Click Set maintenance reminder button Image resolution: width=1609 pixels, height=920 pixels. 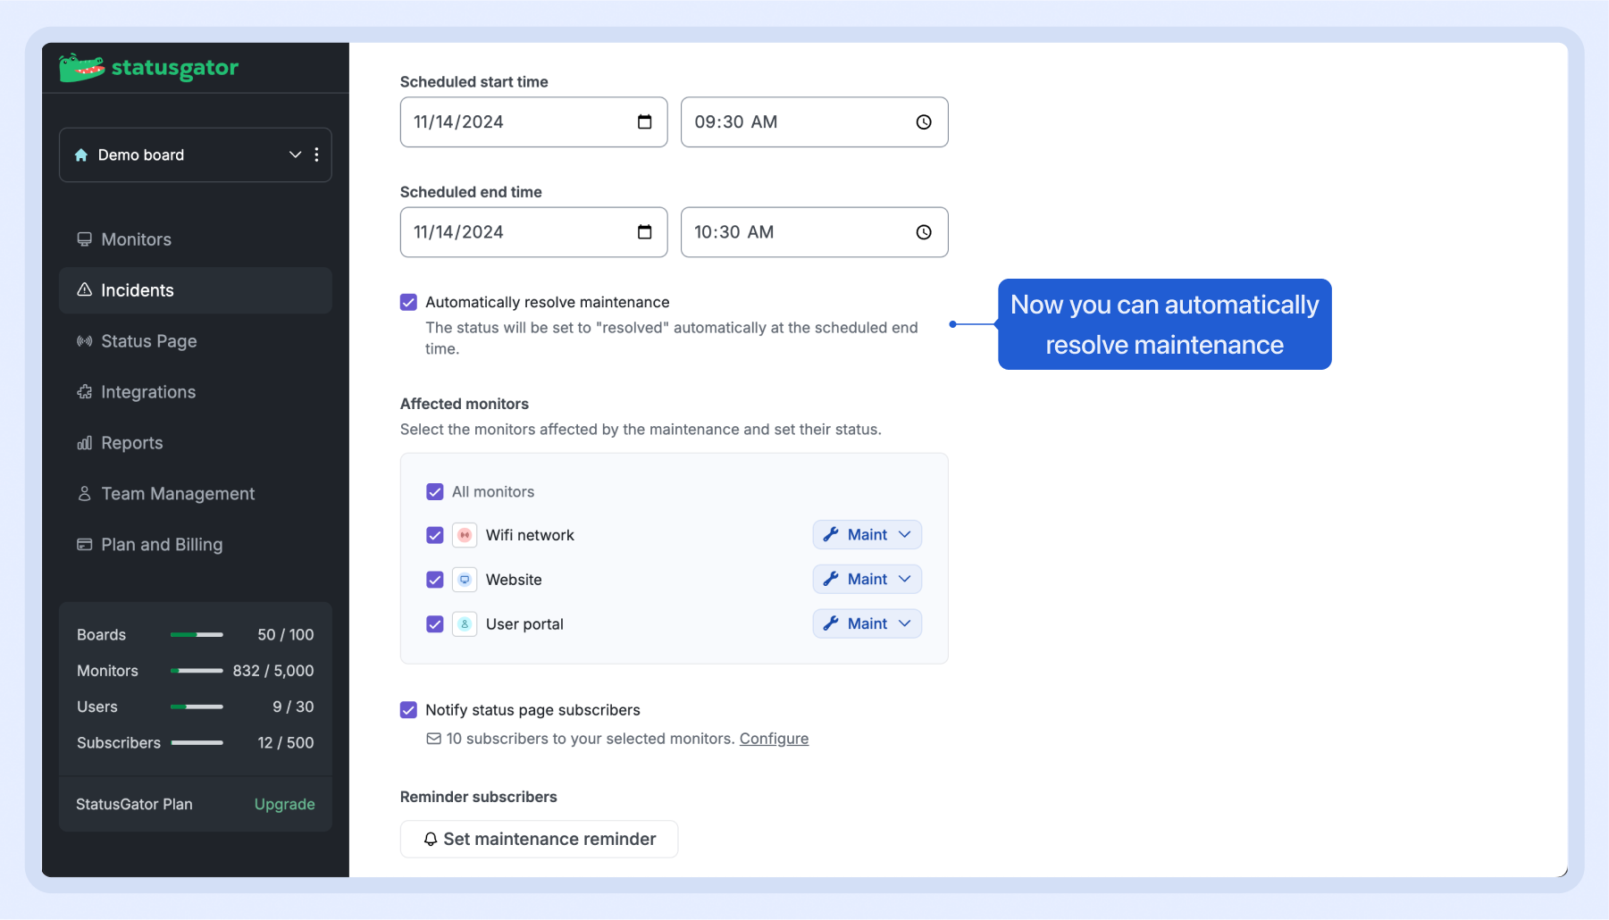click(539, 839)
